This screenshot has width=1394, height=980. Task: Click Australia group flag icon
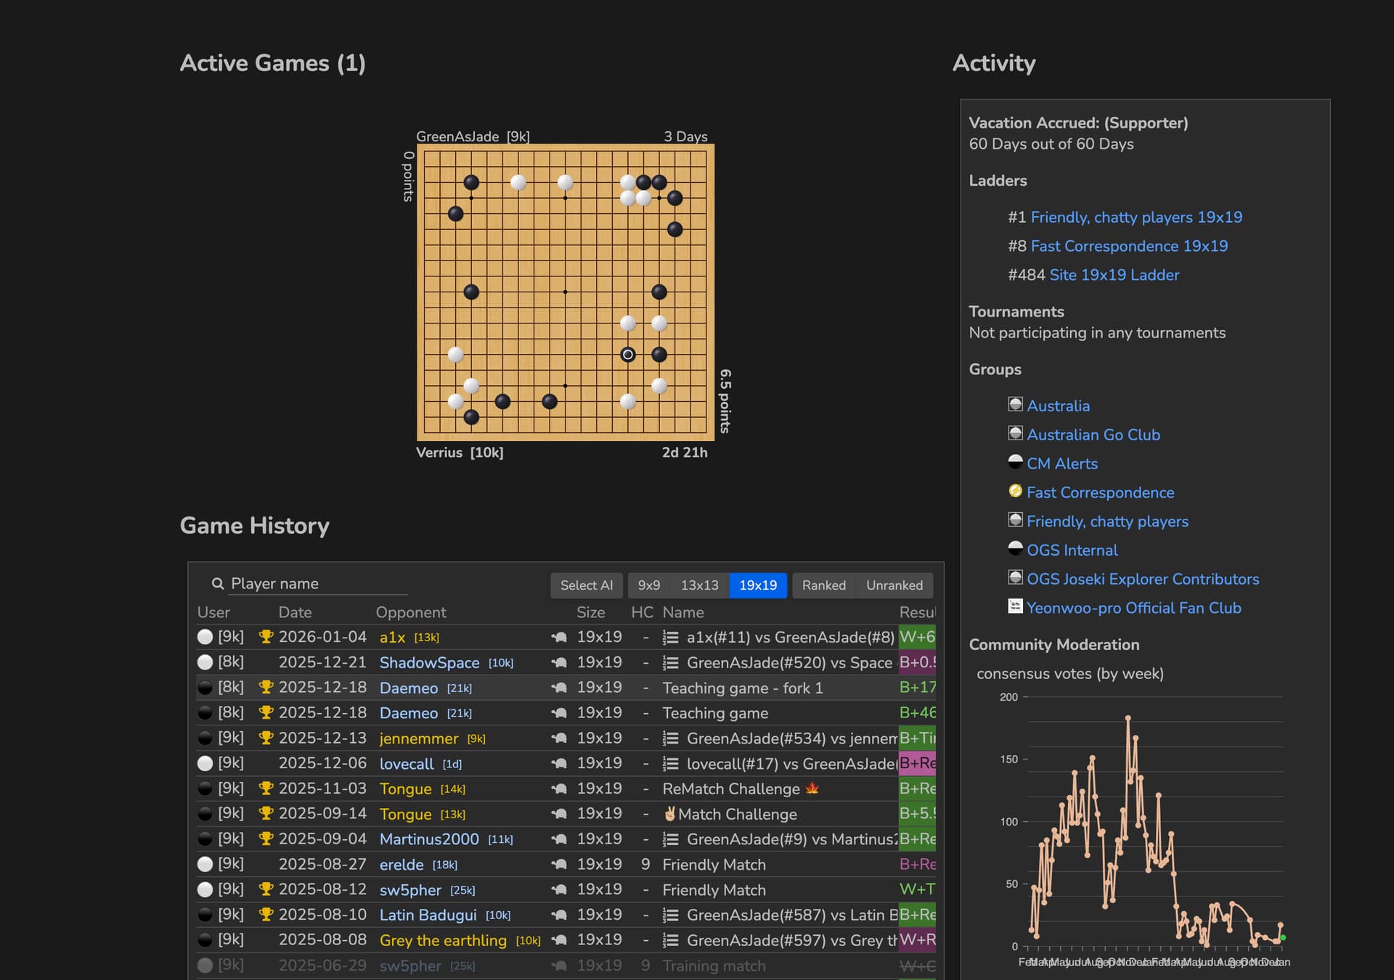pyautogui.click(x=1015, y=404)
